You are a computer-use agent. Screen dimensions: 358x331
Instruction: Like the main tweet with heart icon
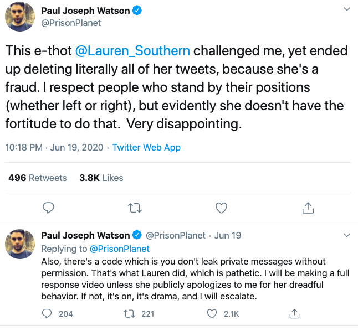(x=221, y=208)
